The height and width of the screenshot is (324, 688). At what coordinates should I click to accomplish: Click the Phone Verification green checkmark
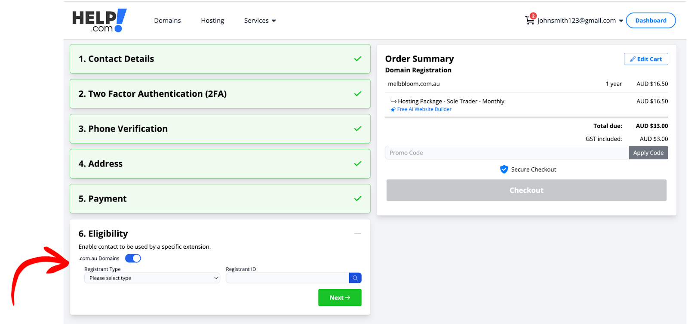coord(357,129)
